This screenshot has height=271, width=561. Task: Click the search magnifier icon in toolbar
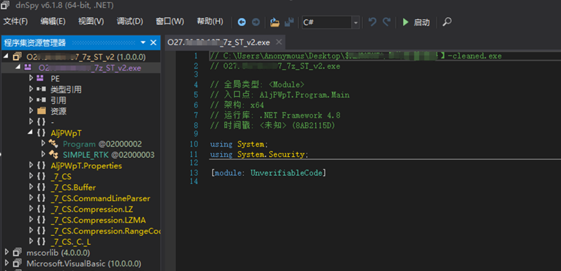coord(446,22)
